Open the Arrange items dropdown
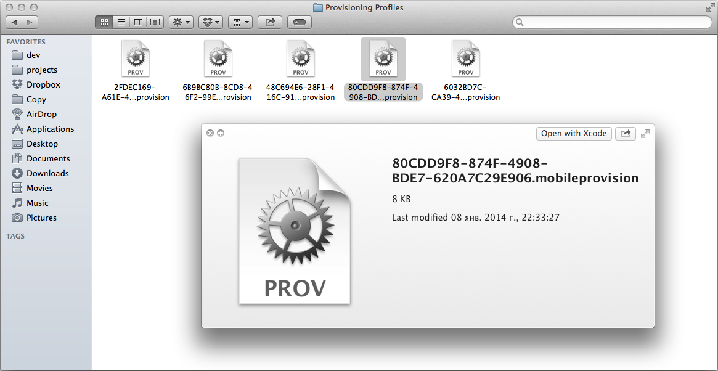 240,22
